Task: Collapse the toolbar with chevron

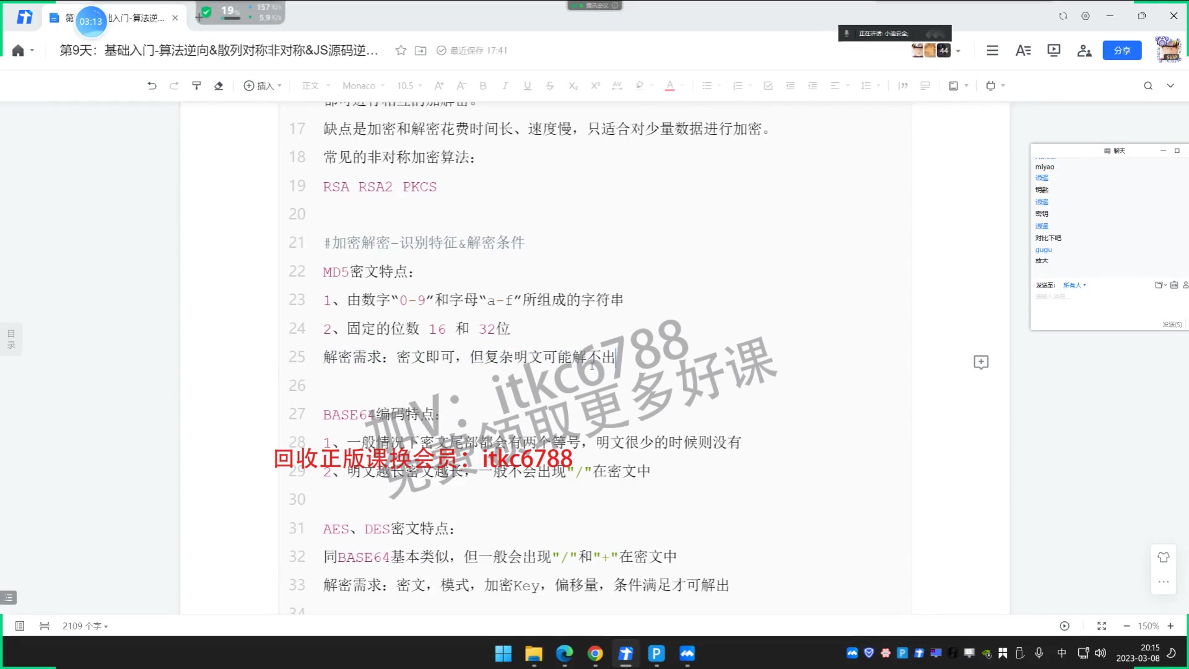Action: (x=1170, y=85)
